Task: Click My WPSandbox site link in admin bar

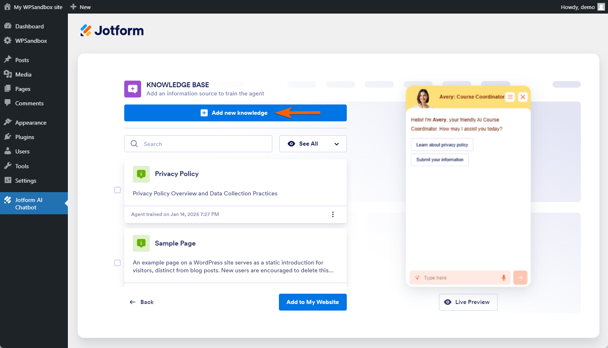Action: pyautogui.click(x=38, y=7)
